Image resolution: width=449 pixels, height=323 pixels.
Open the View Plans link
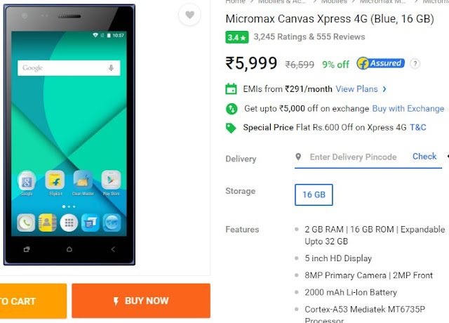click(357, 89)
